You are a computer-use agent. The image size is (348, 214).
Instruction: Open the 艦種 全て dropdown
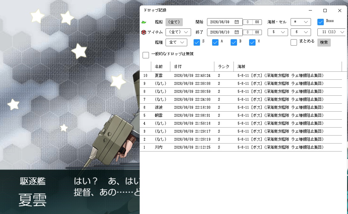pos(176,42)
